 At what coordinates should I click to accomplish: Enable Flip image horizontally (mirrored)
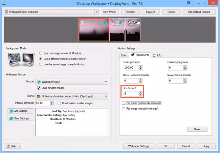tap(124, 103)
